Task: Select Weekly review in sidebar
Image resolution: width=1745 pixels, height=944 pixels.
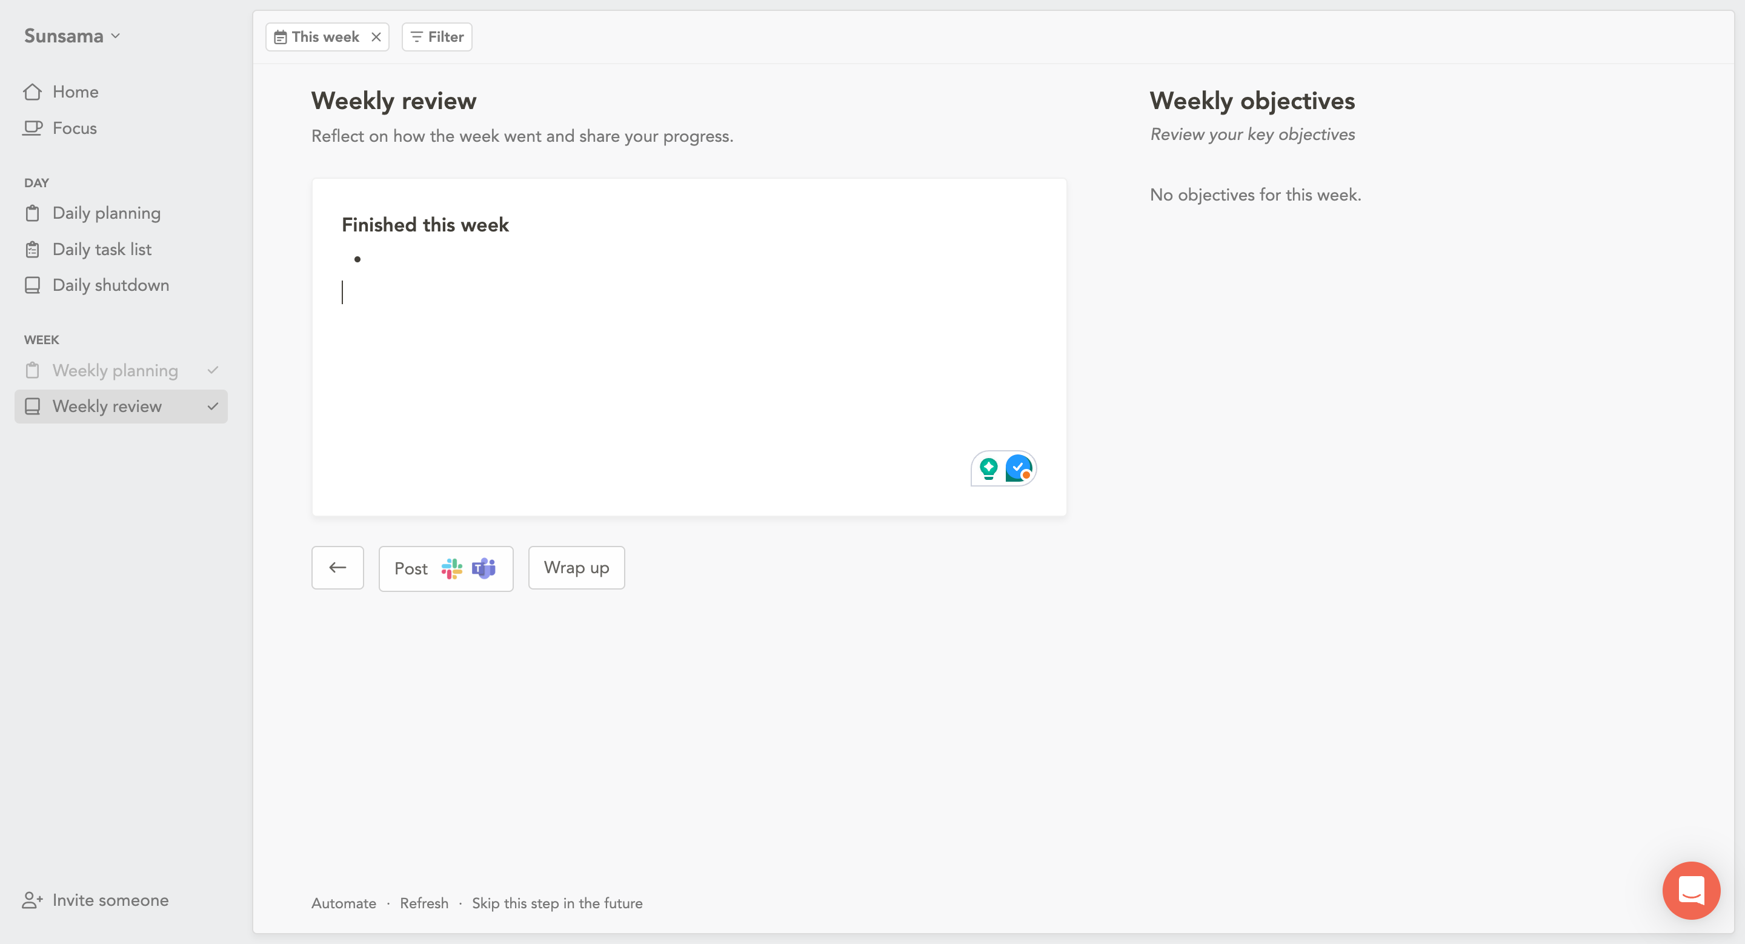Action: tap(121, 407)
